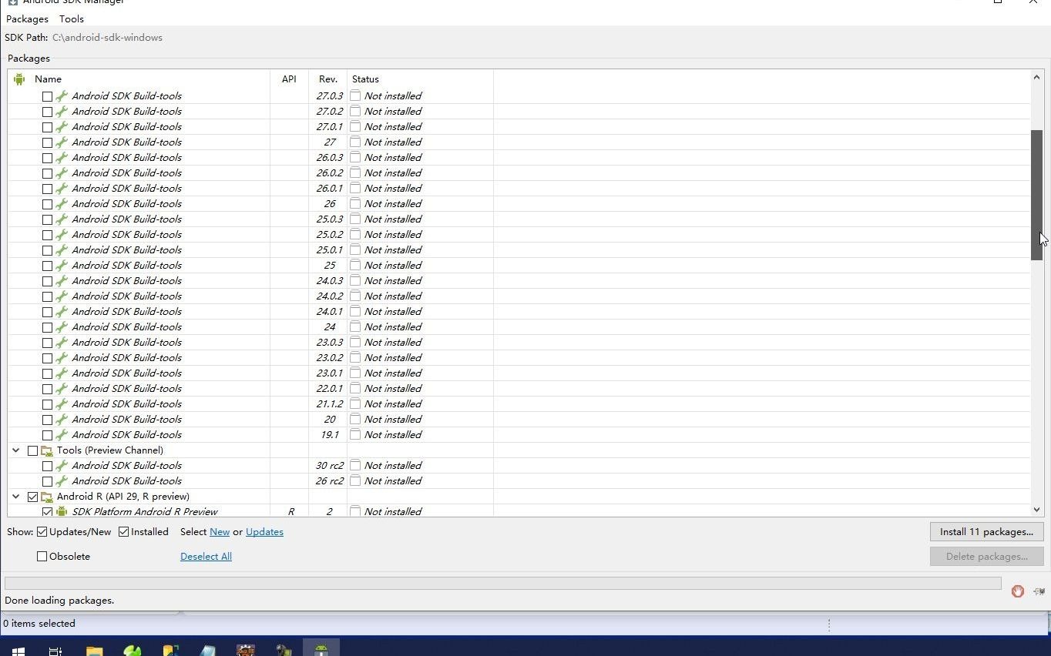Enable the Obsolete filter checkbox

(x=42, y=557)
